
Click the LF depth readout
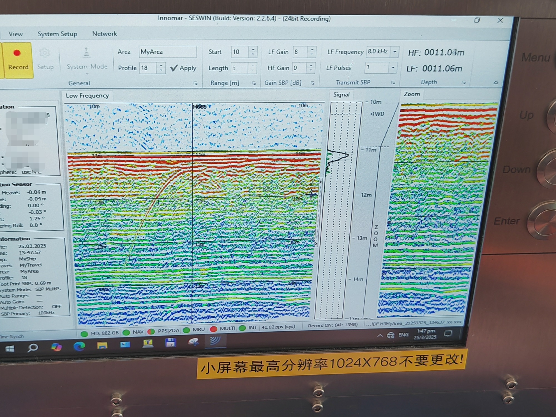pos(434,68)
